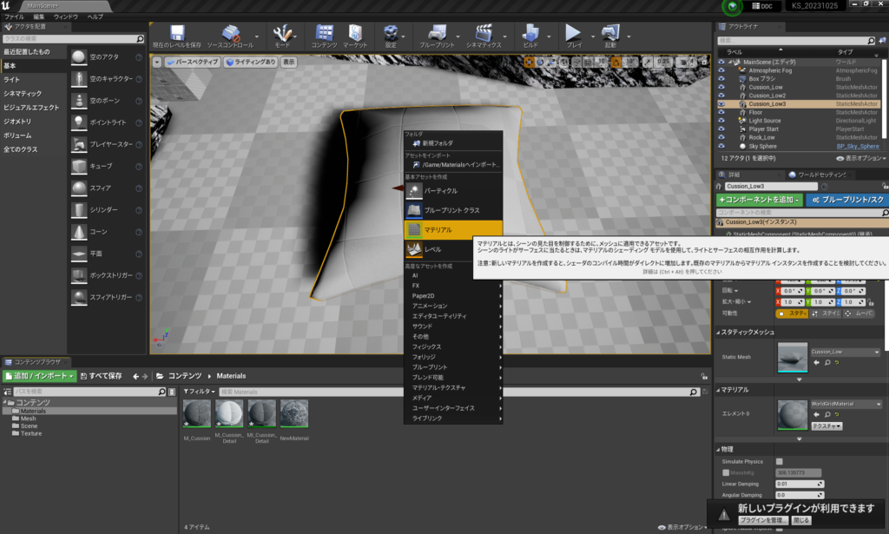The height and width of the screenshot is (534, 889).
Task: Click the Launch toolbar icon
Action: (x=610, y=36)
